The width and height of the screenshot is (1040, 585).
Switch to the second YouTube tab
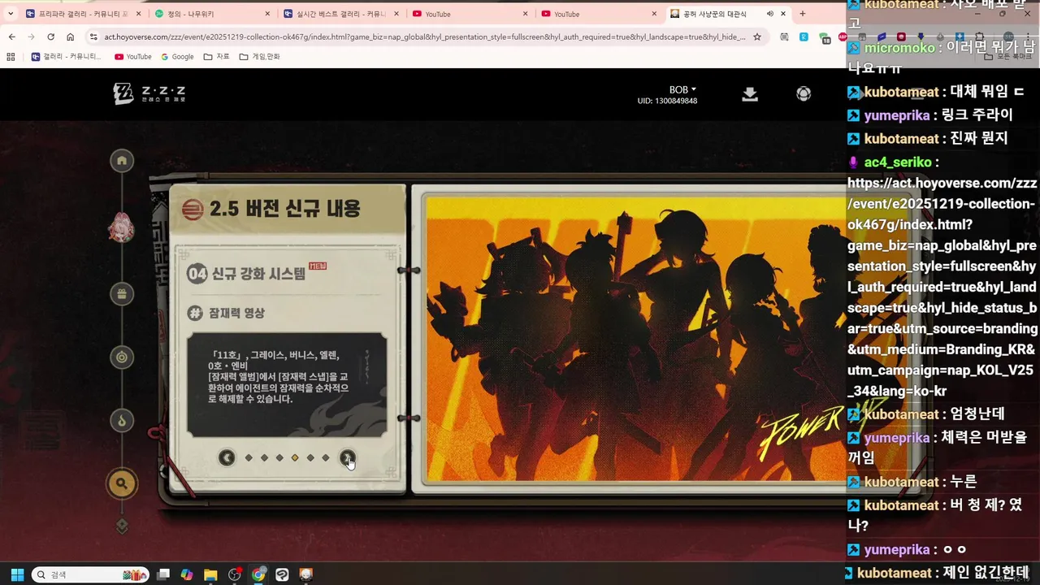(x=597, y=14)
